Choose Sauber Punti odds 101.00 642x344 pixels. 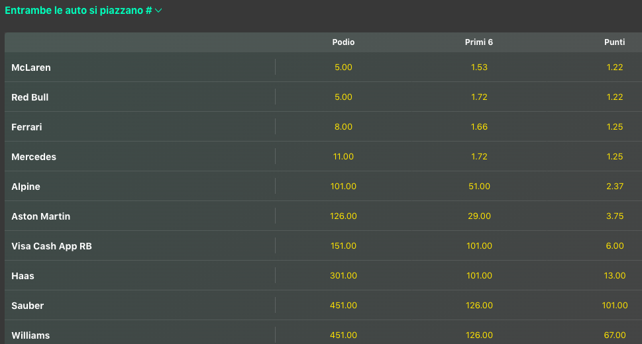tap(615, 306)
